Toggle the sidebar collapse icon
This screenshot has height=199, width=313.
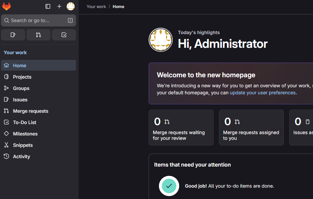(48, 6)
